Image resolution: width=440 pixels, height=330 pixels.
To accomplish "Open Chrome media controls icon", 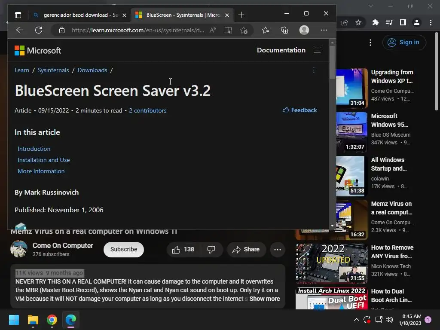I will 389,22.
